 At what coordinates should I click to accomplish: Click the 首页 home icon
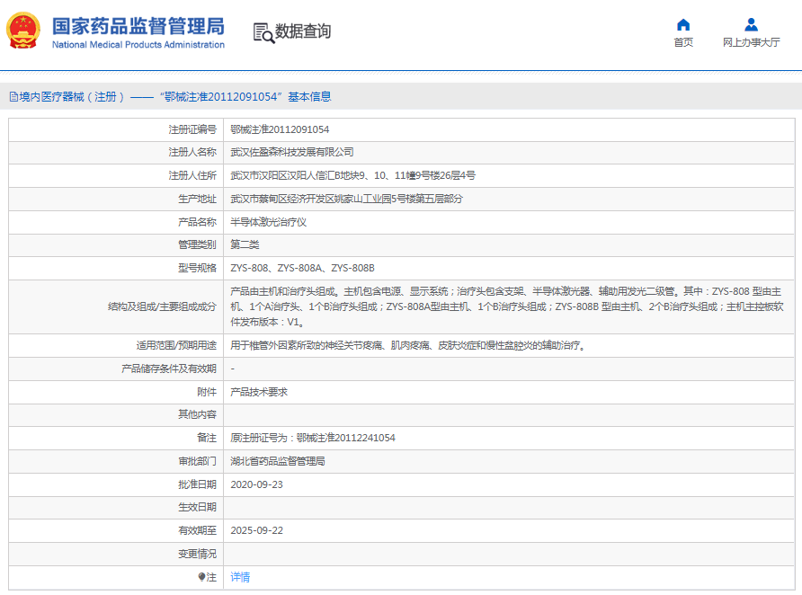683,24
